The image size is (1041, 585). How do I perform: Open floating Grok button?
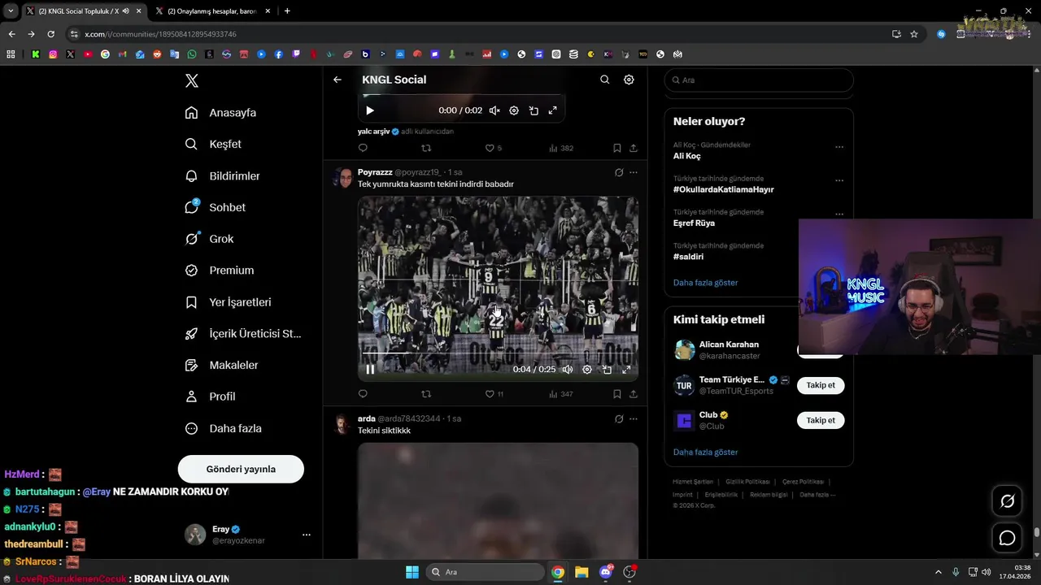point(1007,501)
